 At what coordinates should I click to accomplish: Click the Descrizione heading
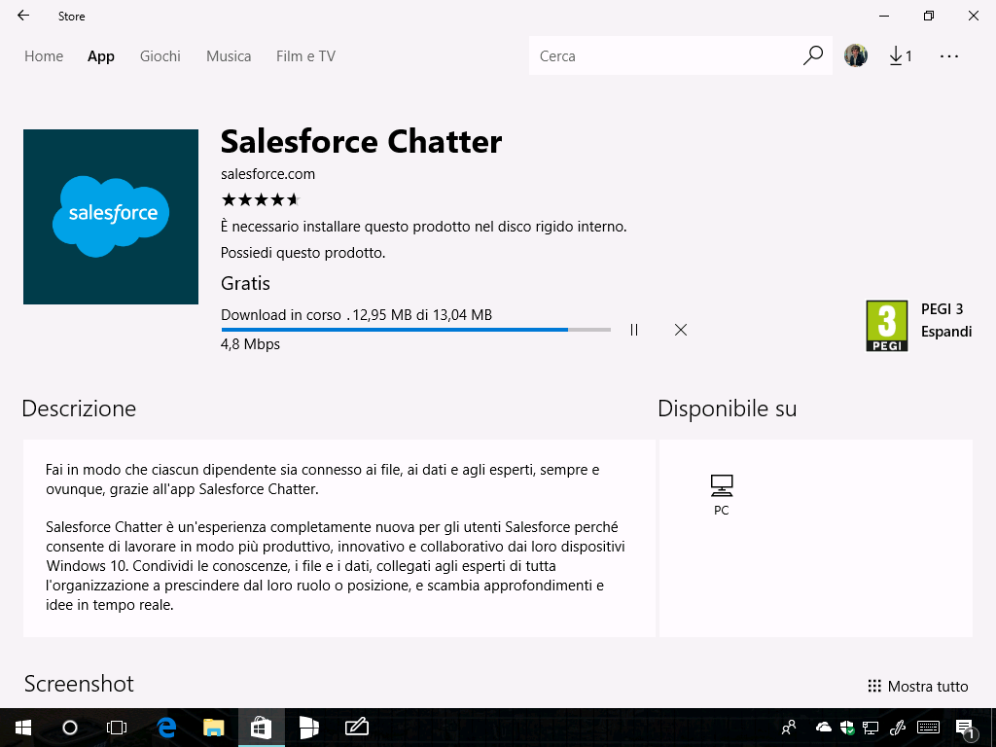tap(79, 409)
